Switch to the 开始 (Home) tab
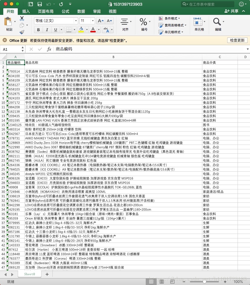Image resolution: width=250 pixels, height=285 pixels. pyautogui.click(x=10, y=11)
